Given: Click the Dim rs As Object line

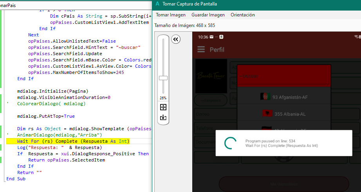Looking at the screenshot, I should 84,129.
